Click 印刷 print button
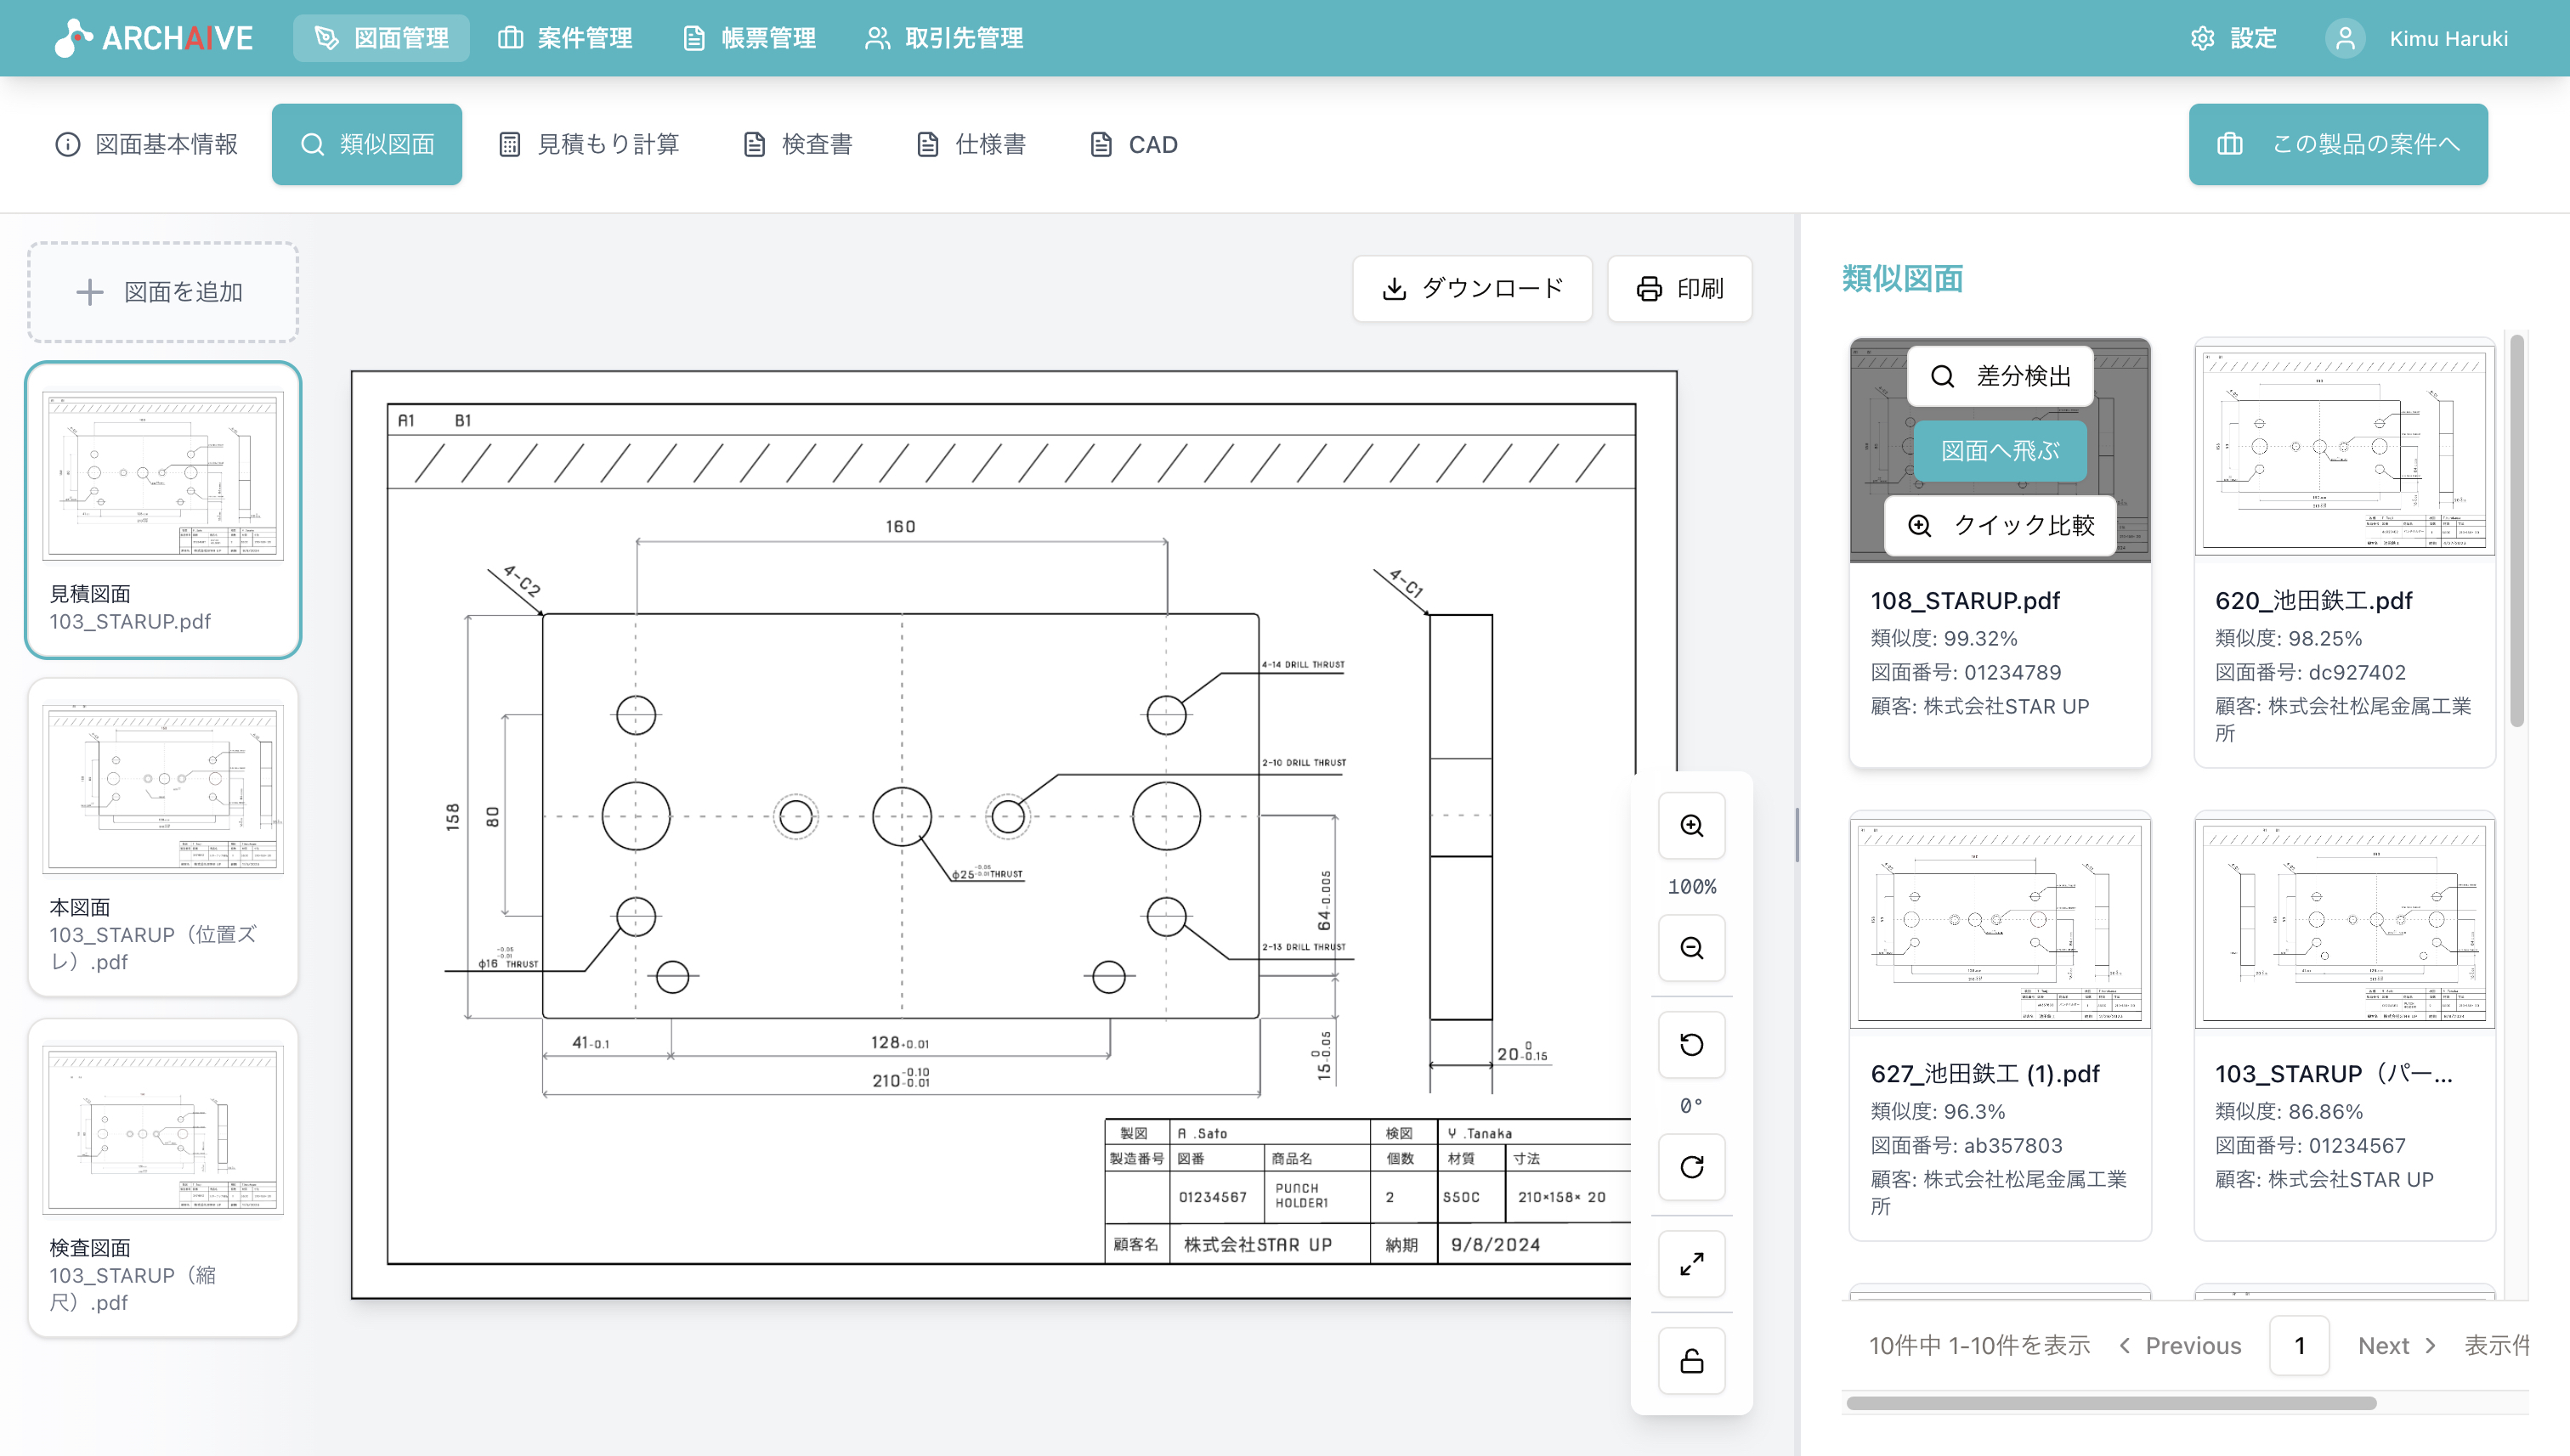This screenshot has height=1456, width=2570. [1679, 289]
